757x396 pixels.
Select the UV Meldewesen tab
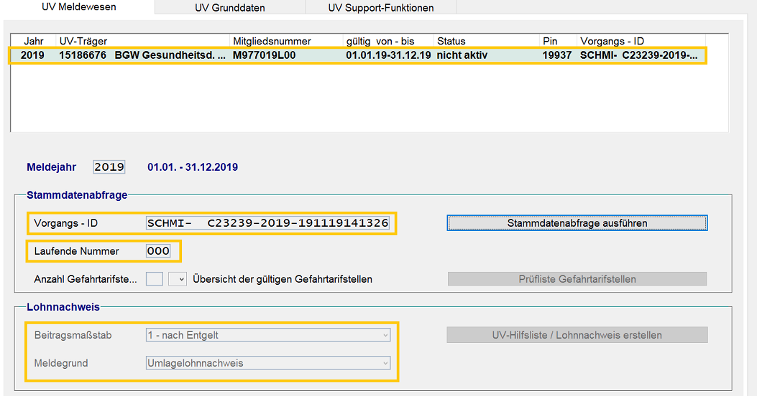79,7
